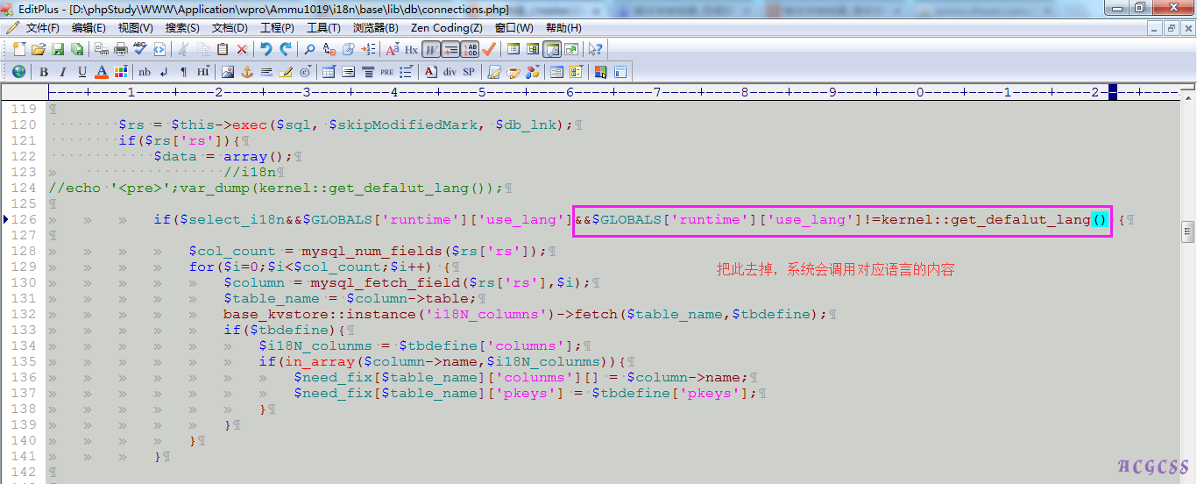Apply bold B formatting button
The width and height of the screenshot is (1197, 484).
[43, 72]
